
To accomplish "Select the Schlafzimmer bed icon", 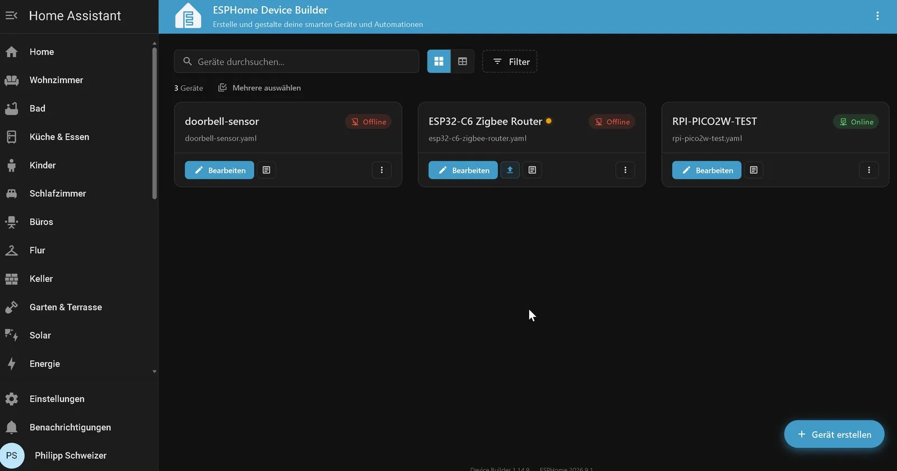I will tap(11, 193).
